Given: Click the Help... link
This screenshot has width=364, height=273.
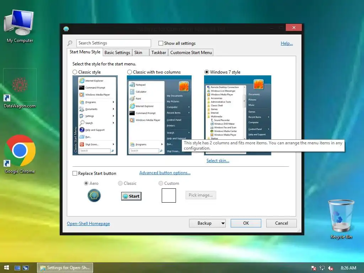Looking at the screenshot, I should click(x=287, y=43).
